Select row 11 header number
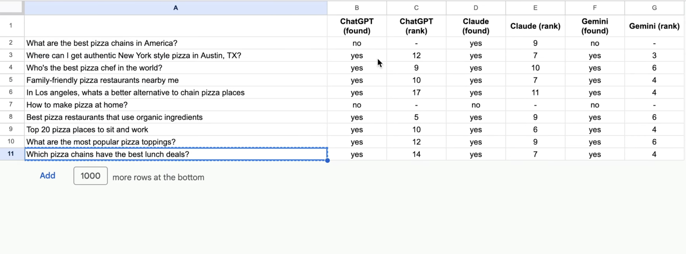This screenshot has height=254, width=686. (x=11, y=154)
